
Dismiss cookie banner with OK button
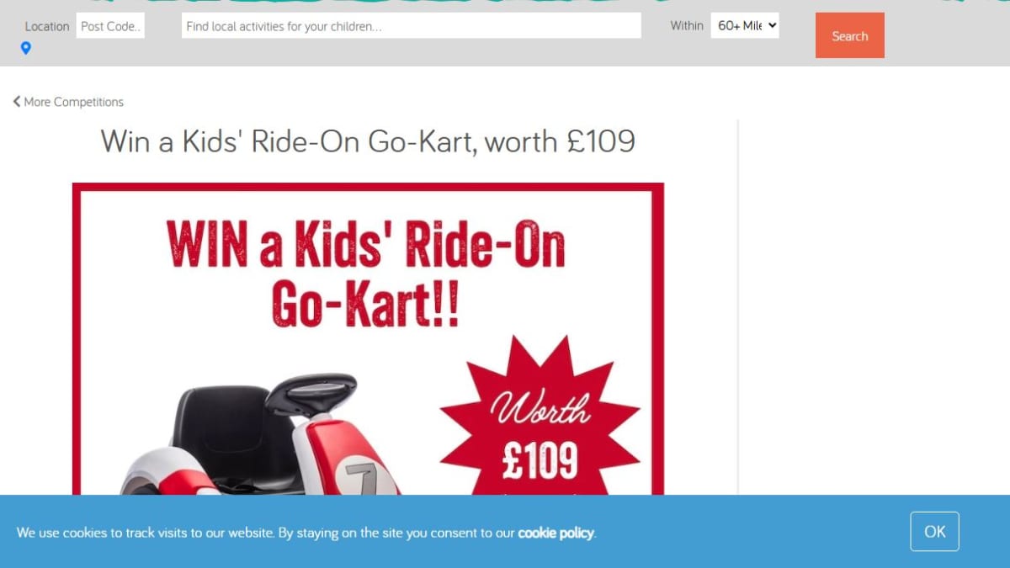pos(934,532)
